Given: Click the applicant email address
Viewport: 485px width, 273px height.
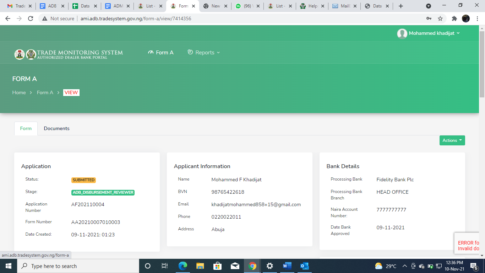Looking at the screenshot, I should click(x=256, y=204).
